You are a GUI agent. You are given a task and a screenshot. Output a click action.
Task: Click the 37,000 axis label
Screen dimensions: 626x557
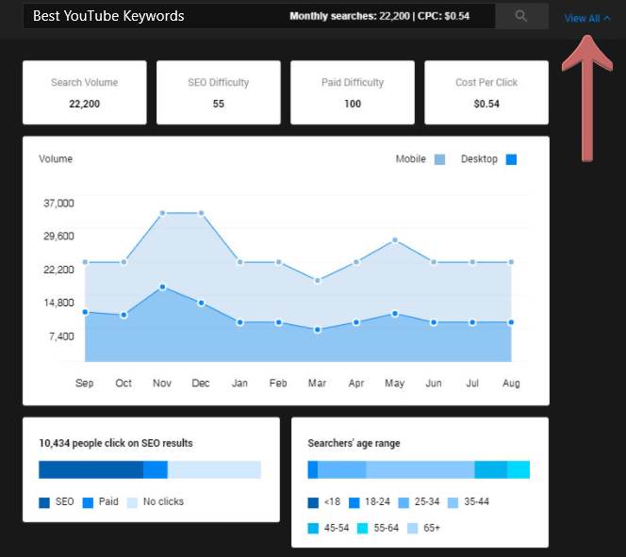click(58, 203)
